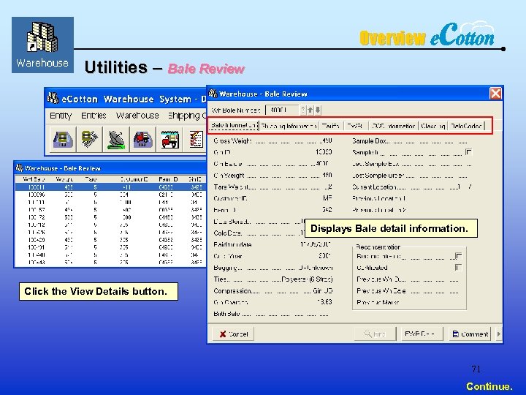This screenshot has width=526, height=395.
Task: Toggle the Certificated checkbox
Action: (x=459, y=268)
